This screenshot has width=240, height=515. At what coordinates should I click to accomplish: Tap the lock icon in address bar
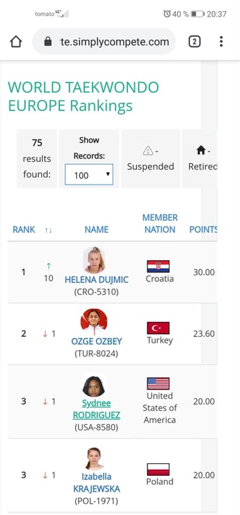point(48,42)
